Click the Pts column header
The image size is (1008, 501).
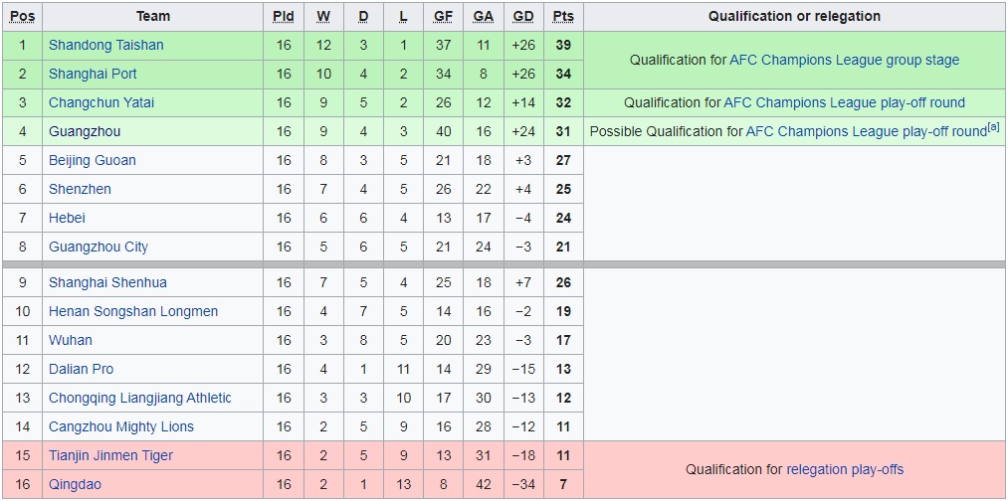pyautogui.click(x=563, y=16)
